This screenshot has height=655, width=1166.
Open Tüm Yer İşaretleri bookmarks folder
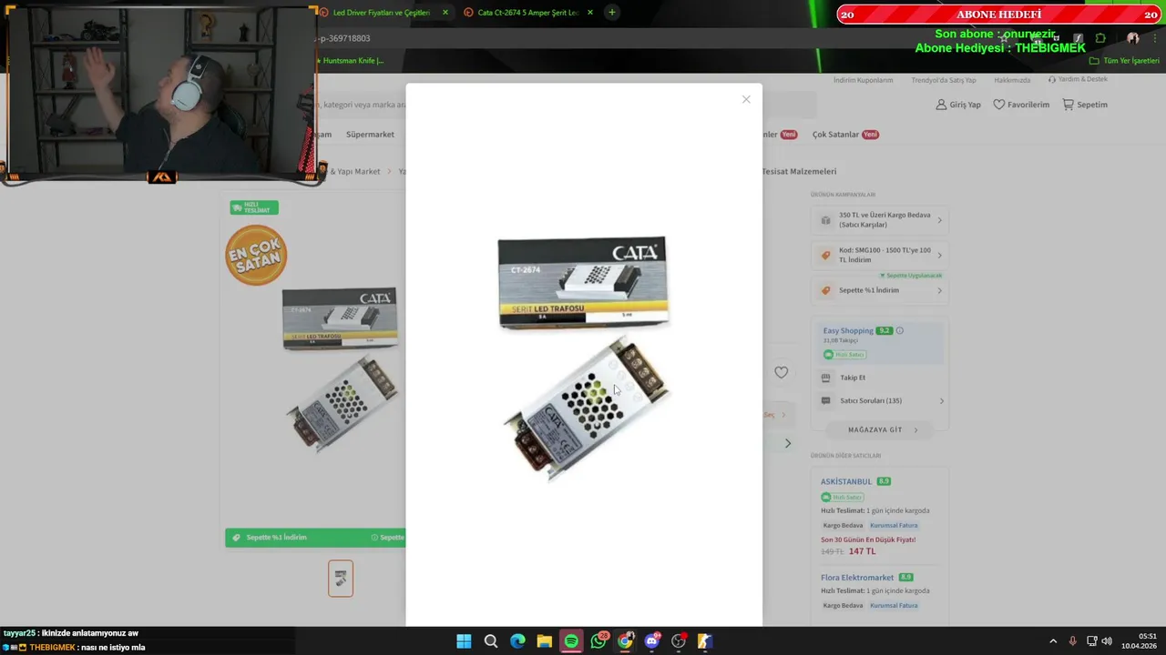point(1124,61)
